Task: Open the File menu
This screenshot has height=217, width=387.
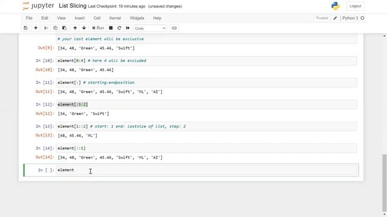Action: click(x=29, y=18)
